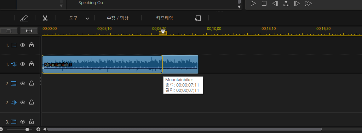Toggle visibility of video track 3

(x=22, y=121)
